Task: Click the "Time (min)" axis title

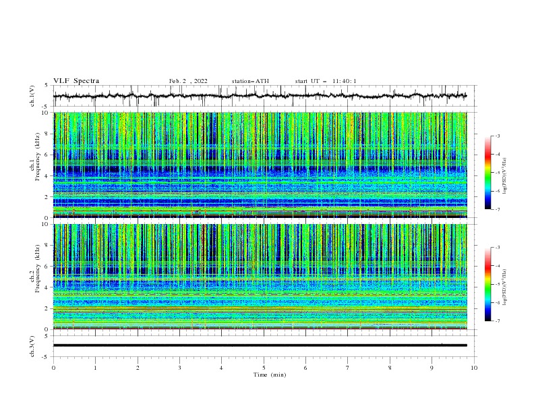Action: click(270, 375)
